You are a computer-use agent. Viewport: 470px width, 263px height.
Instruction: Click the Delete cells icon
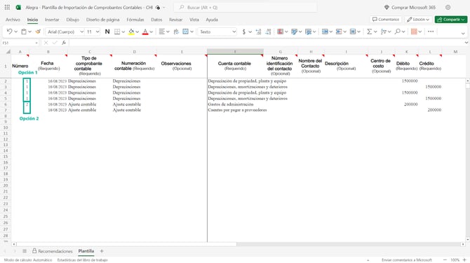339,31
